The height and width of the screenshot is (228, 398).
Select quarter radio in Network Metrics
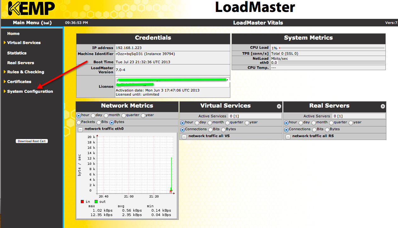[124, 115]
